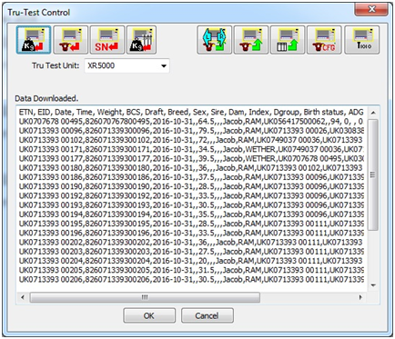Click the vertical scrollbar up arrow
395x339 pixels.
[373, 113]
